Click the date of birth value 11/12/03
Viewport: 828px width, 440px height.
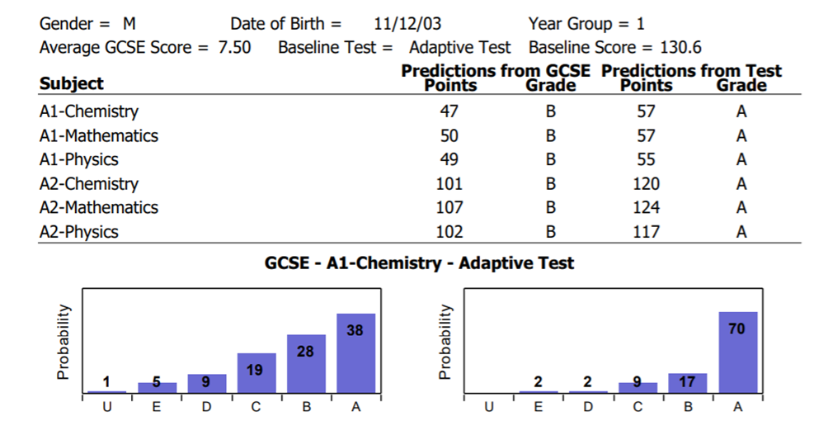coord(401,24)
